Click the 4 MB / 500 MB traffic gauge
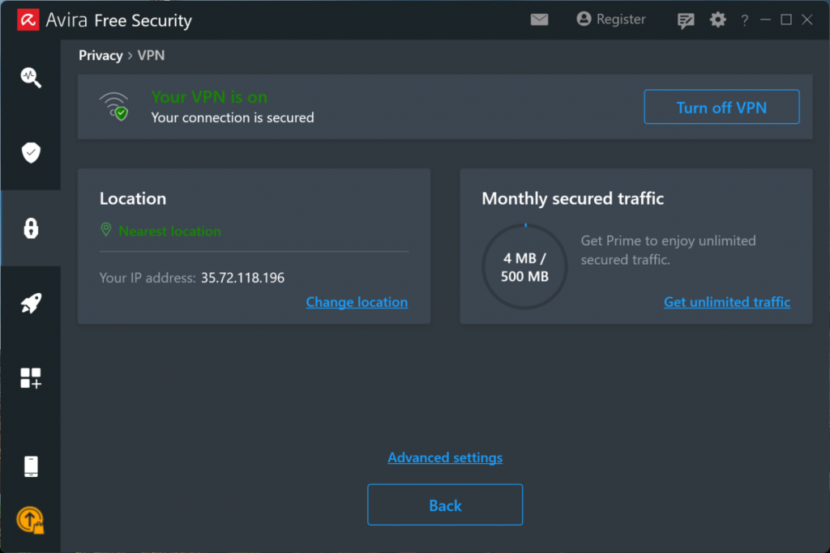 [x=524, y=266]
